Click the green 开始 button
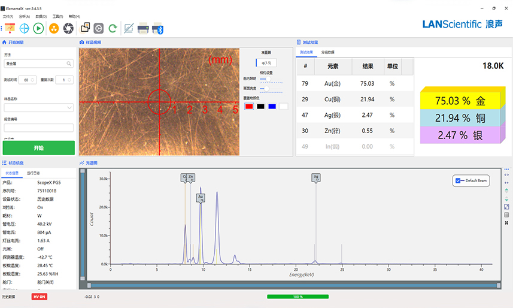This screenshot has width=513, height=308. coord(39,148)
